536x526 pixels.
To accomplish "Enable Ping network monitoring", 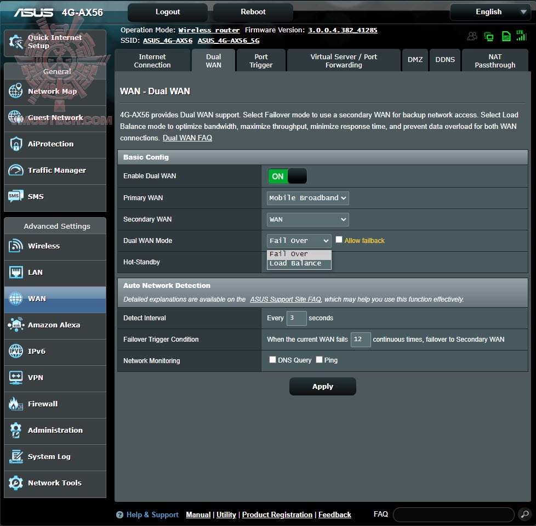I will (x=320, y=359).
